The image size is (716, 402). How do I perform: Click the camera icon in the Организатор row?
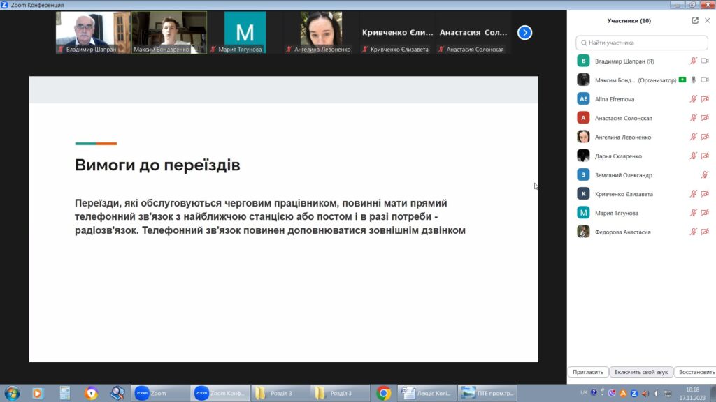click(705, 80)
